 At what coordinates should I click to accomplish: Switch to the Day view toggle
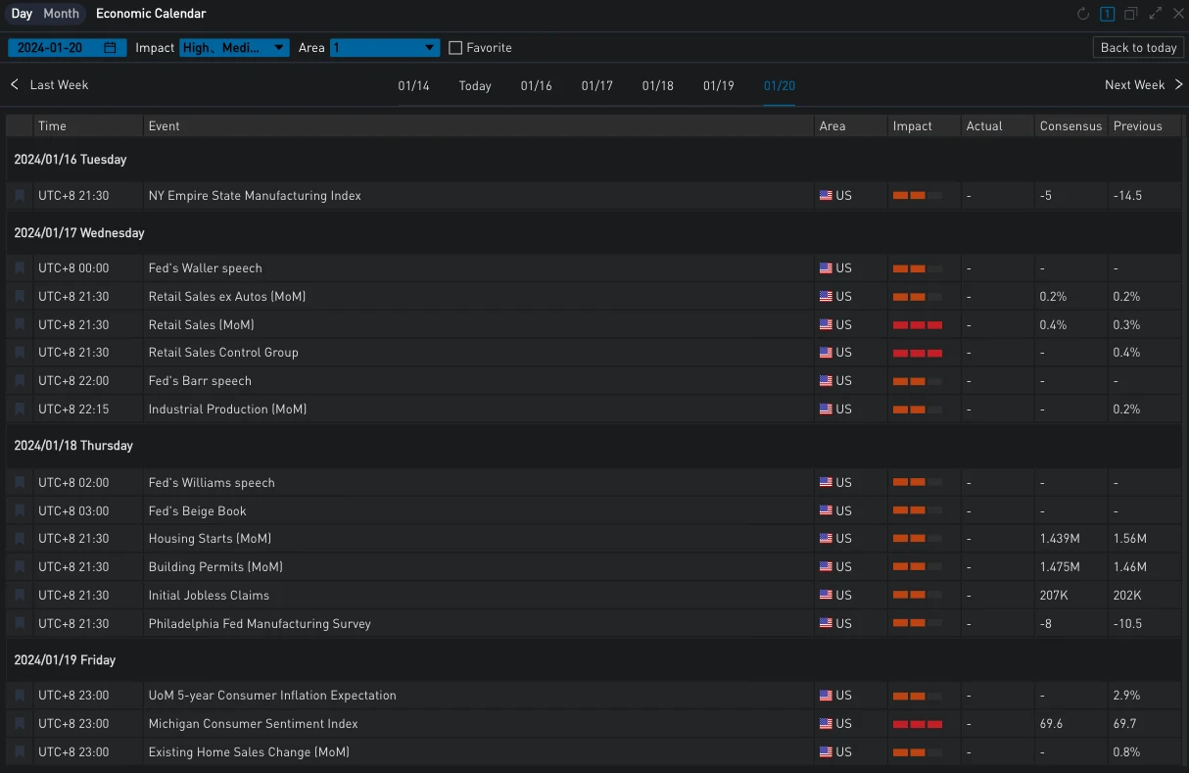click(22, 14)
